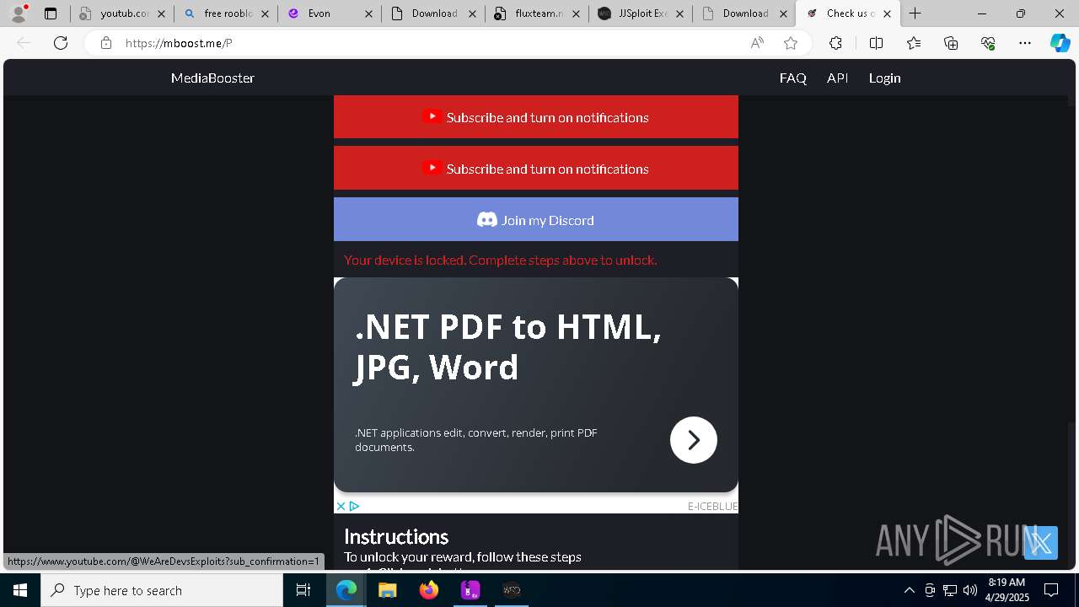This screenshot has width=1079, height=607.
Task: Open the .NET PDF to HTML ad headline
Action: (507, 346)
